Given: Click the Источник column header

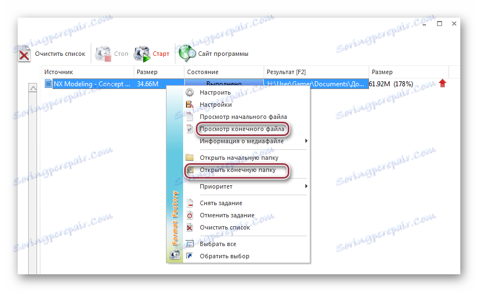Looking at the screenshot, I should tap(87, 72).
